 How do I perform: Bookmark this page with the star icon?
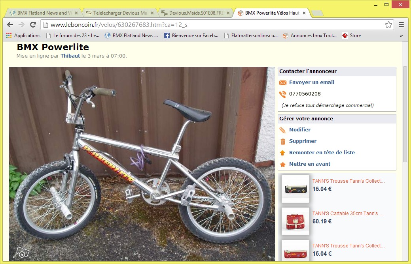click(x=388, y=25)
